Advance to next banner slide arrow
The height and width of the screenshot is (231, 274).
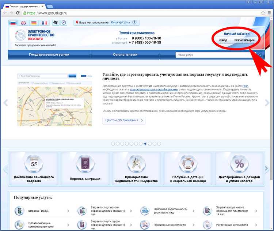(268, 103)
